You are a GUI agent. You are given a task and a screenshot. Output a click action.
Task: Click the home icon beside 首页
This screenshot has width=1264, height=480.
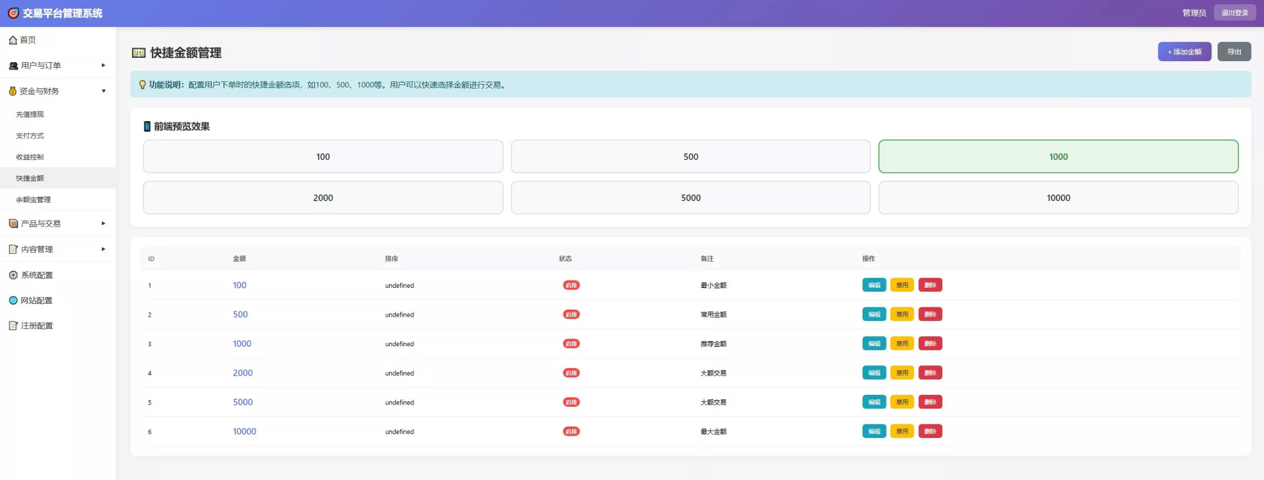(13, 40)
